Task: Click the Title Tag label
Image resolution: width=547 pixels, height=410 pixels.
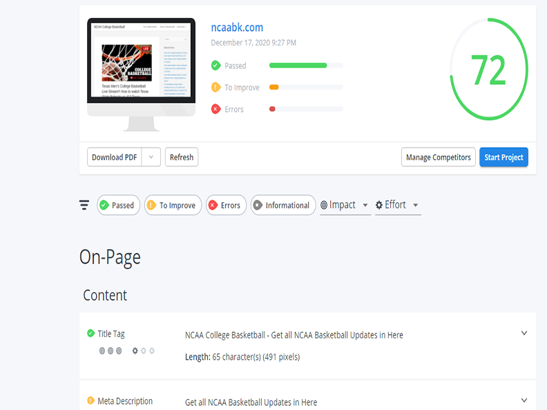Action: (111, 333)
